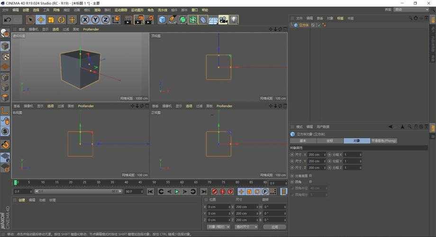Jump to the end of animation
This screenshot has height=237, width=436.
pos(204,191)
